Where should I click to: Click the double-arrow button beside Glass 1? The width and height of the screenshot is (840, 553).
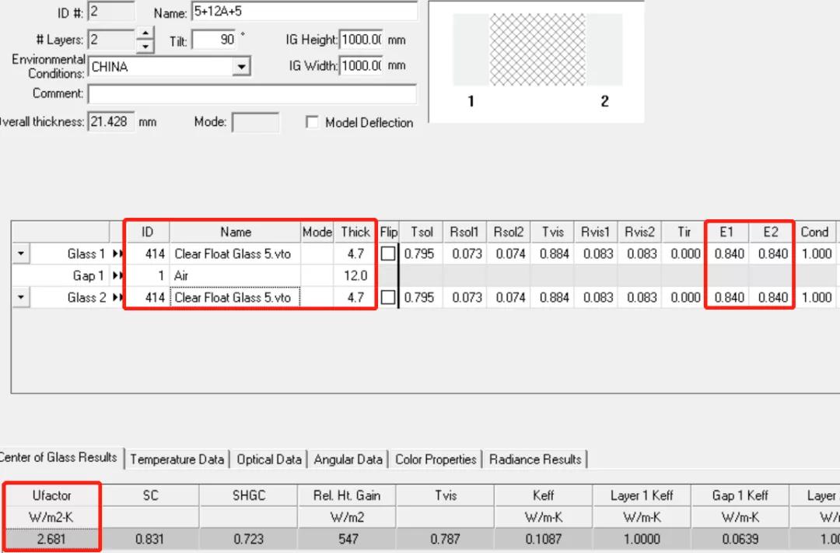pyautogui.click(x=117, y=254)
